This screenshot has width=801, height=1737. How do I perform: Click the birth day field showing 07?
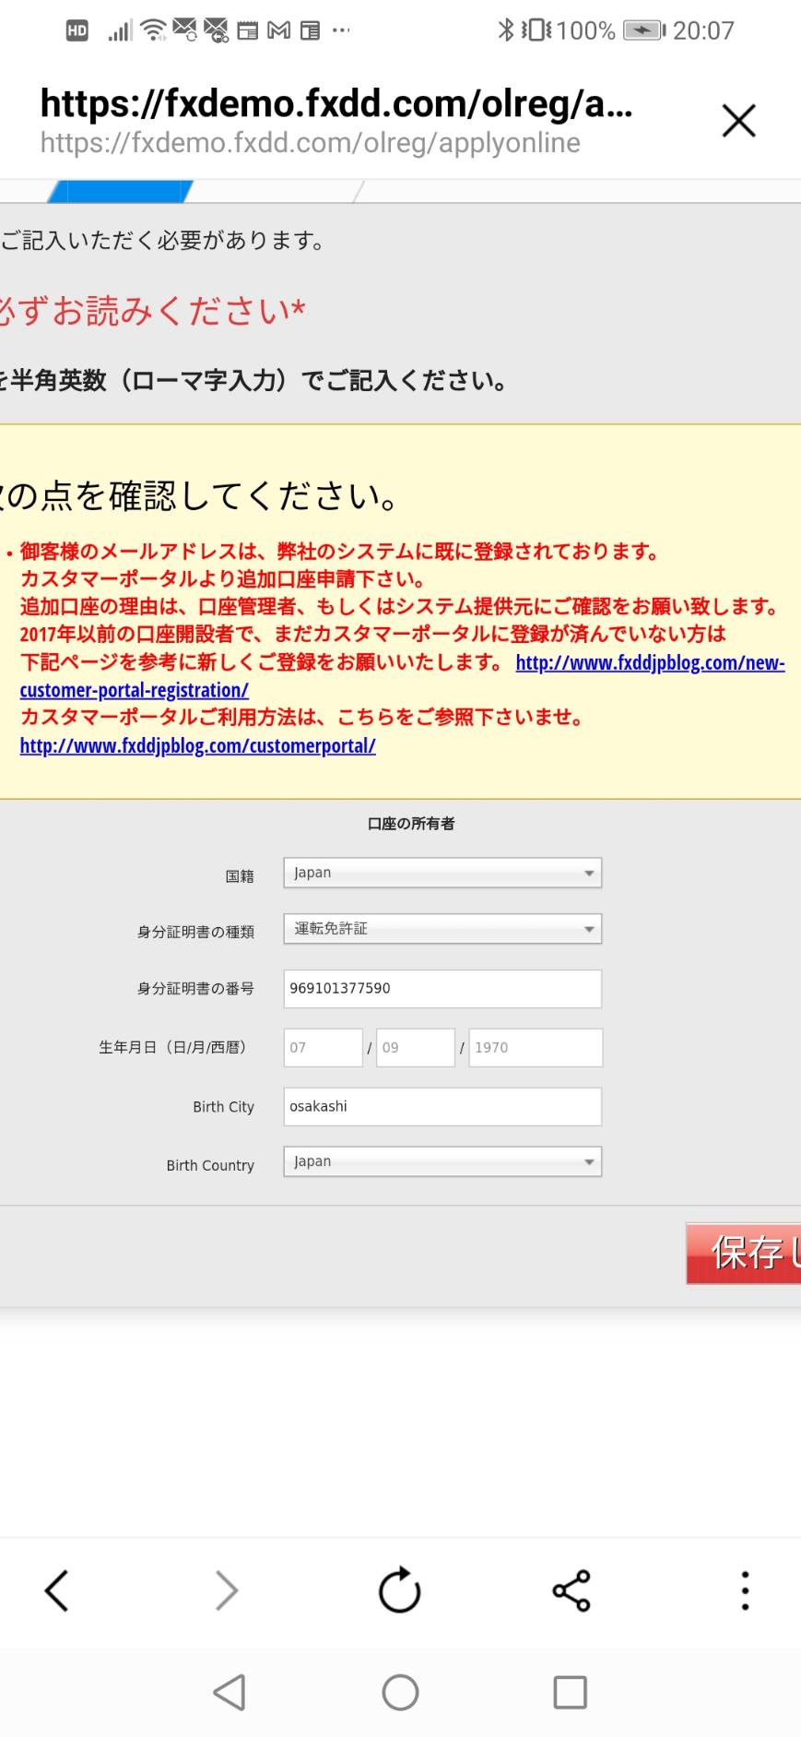[323, 1048]
